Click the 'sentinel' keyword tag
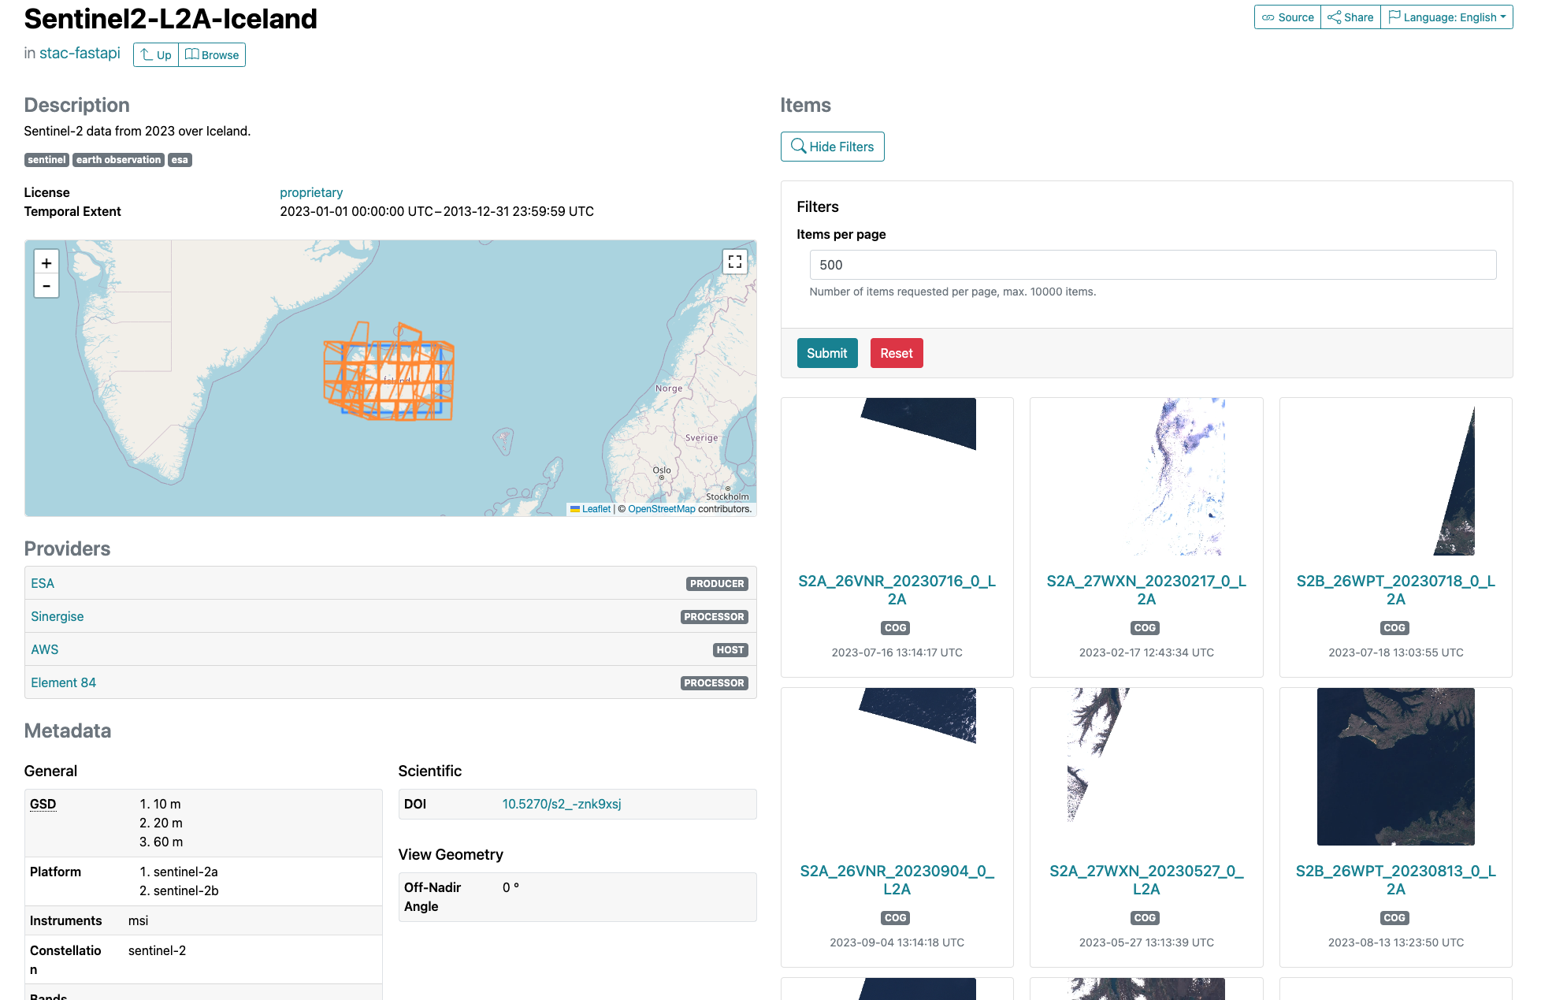The image size is (1541, 1000). click(x=47, y=160)
